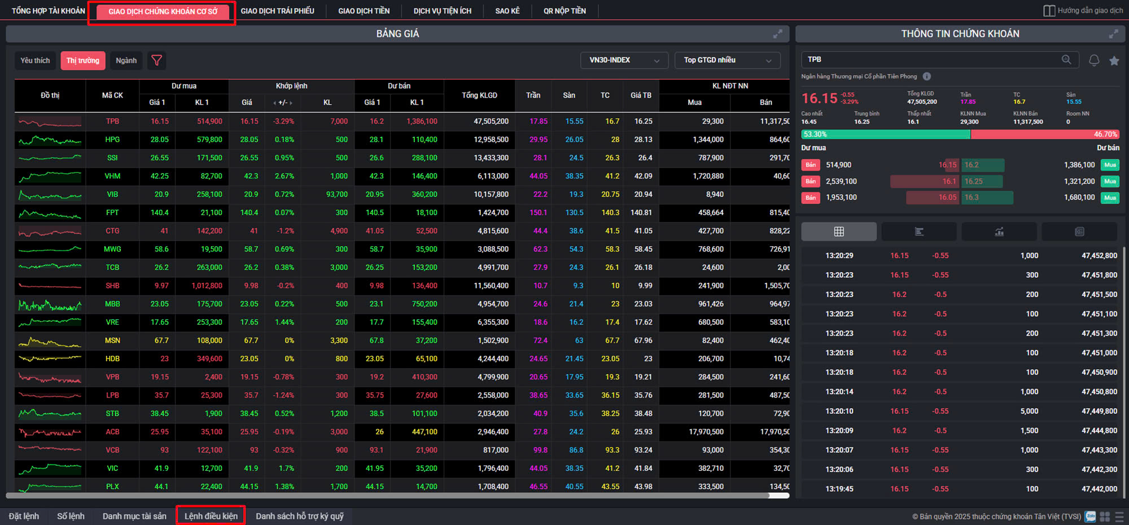
Task: Open the VN30-INDEX dropdown
Action: [624, 60]
